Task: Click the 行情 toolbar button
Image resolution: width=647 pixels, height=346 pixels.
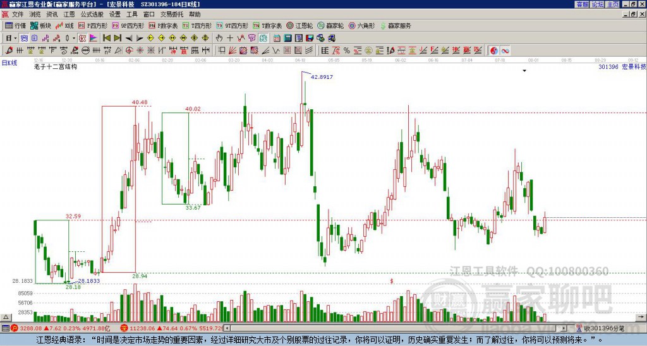Action: [16, 25]
